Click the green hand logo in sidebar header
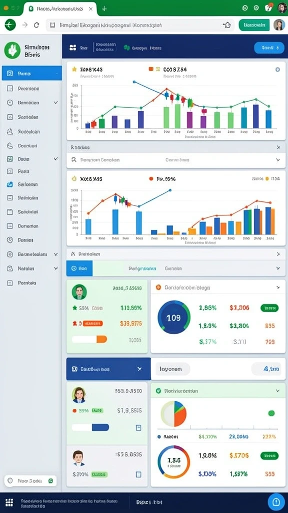 [12, 51]
